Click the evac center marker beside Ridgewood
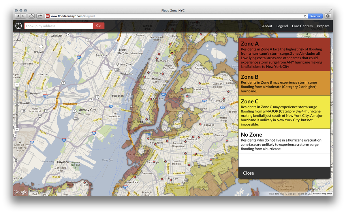This screenshot has width=346, height=214. coord(201,124)
